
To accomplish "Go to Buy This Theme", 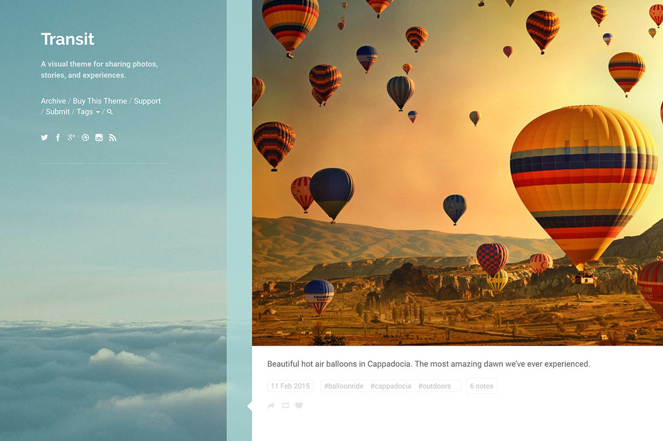I will click(100, 101).
